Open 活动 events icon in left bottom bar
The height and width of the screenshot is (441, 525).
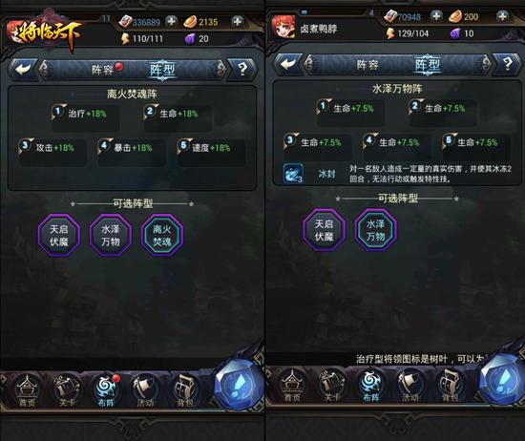(145, 391)
